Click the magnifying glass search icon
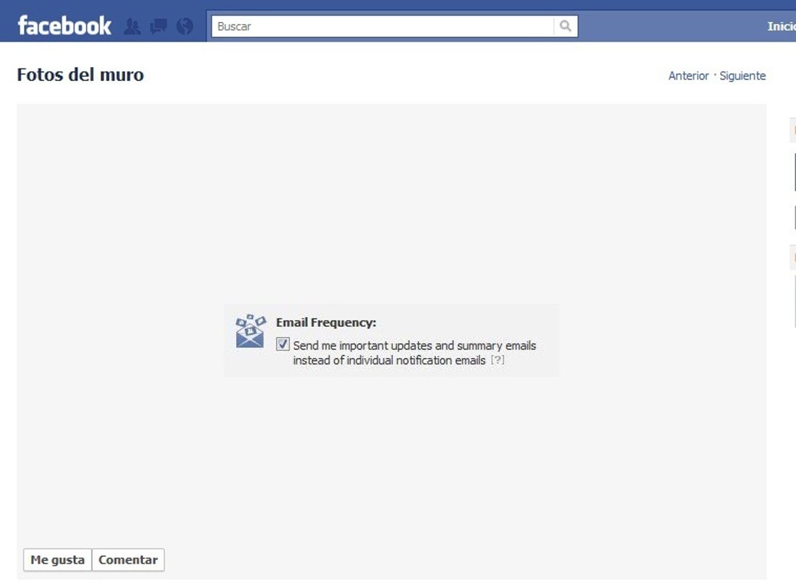This screenshot has height=585, width=796. (x=565, y=27)
